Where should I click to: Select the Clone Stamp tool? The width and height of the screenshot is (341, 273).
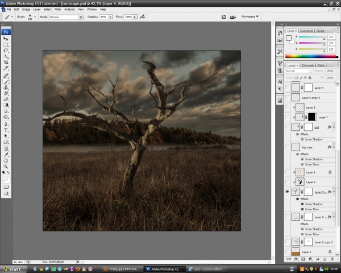[x=6, y=88]
